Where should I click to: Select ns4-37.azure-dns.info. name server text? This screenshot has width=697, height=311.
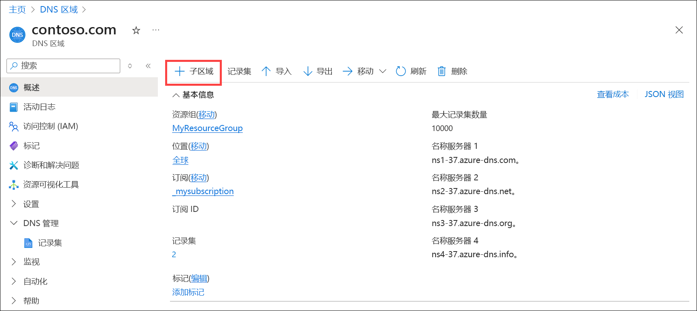(x=475, y=254)
